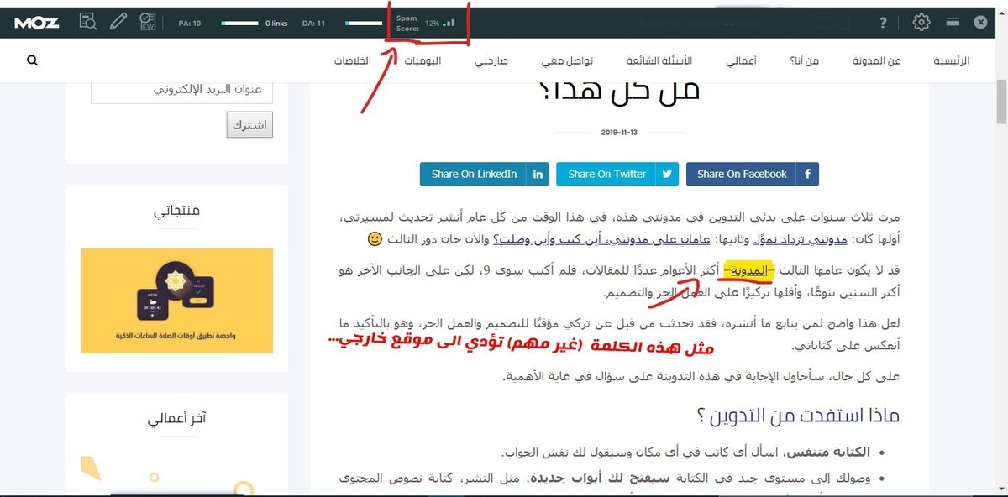Open the أعمالي menu item
1008x497 pixels.
(x=742, y=61)
